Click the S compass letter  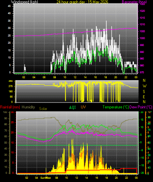pyautogui.click(x=144, y=92)
